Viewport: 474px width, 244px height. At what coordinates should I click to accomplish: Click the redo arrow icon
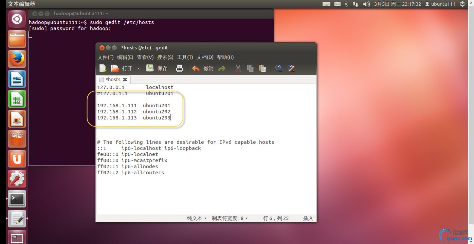[x=222, y=68]
